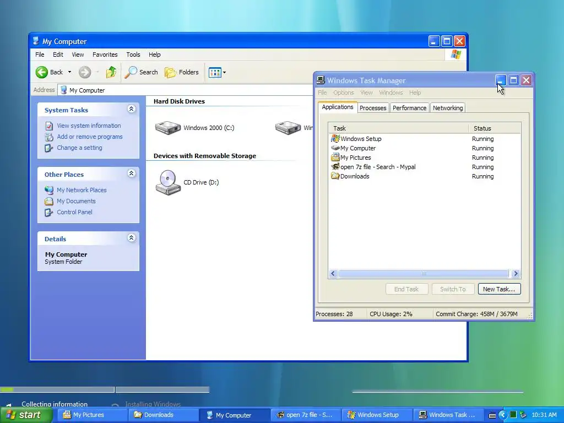
Task: Click the Control Panel icon in Other Places
Action: click(49, 212)
